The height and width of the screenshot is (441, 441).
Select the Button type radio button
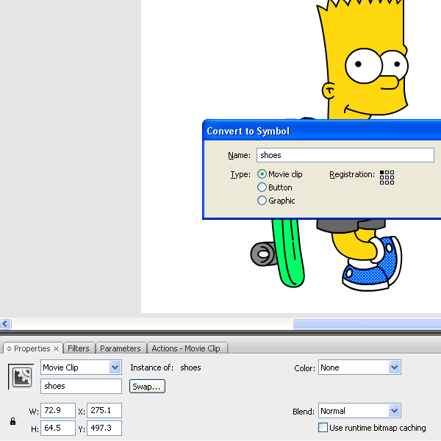[x=262, y=187]
